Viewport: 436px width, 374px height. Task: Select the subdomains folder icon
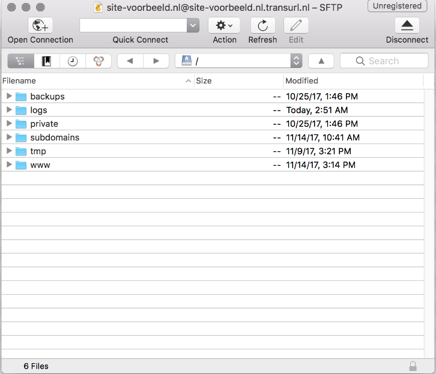(x=21, y=137)
